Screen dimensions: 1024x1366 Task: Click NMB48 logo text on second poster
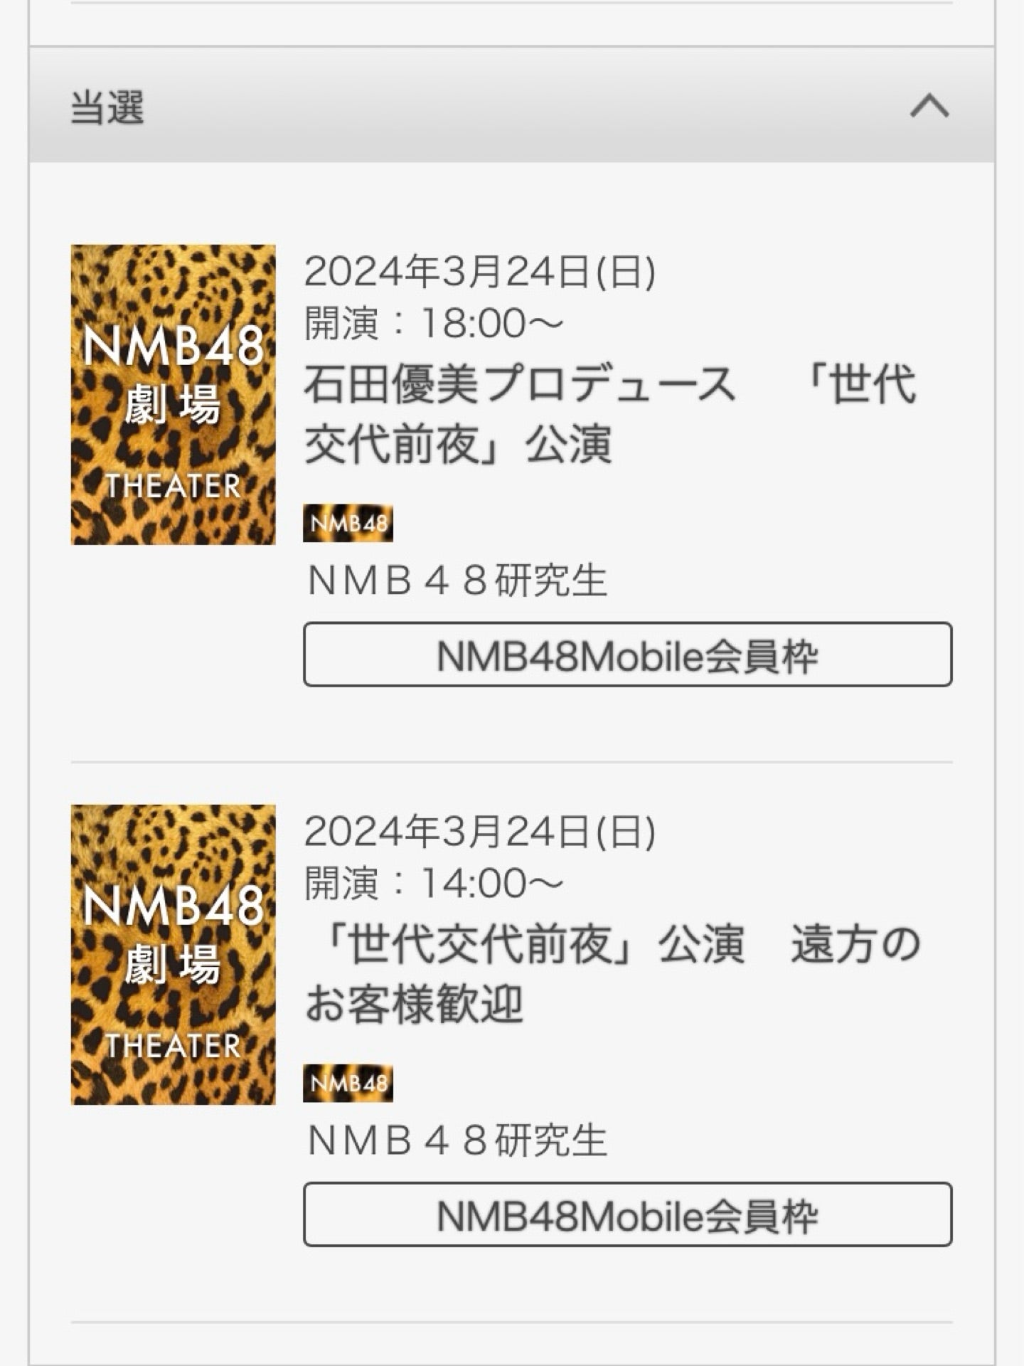(173, 907)
